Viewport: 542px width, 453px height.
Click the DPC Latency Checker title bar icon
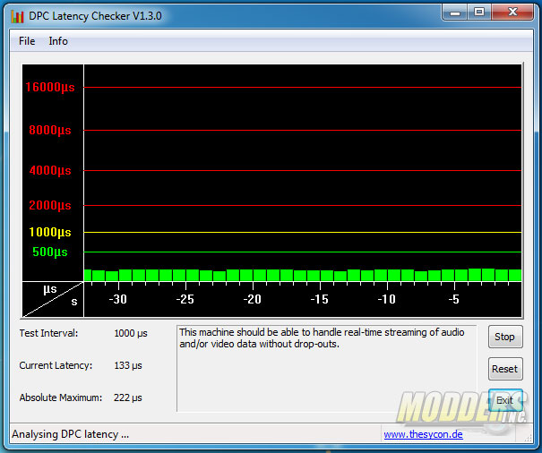click(17, 16)
